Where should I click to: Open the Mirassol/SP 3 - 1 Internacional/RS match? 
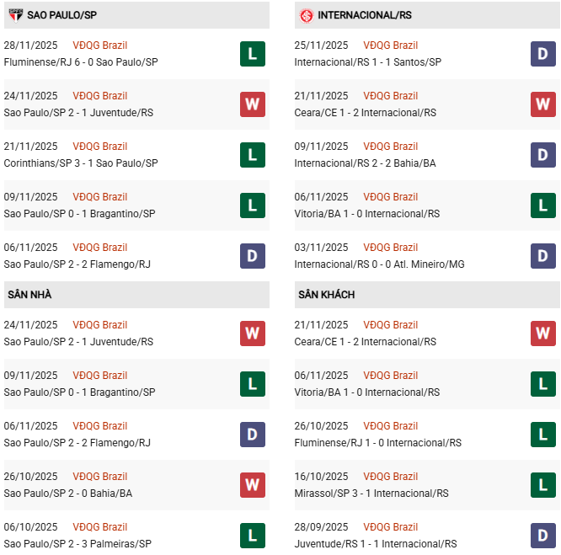(x=371, y=494)
